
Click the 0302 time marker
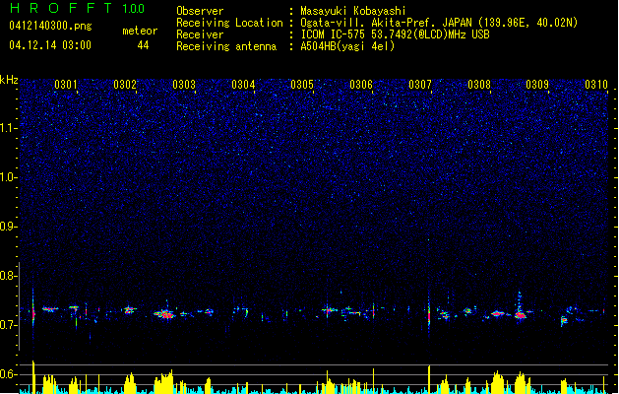point(125,85)
